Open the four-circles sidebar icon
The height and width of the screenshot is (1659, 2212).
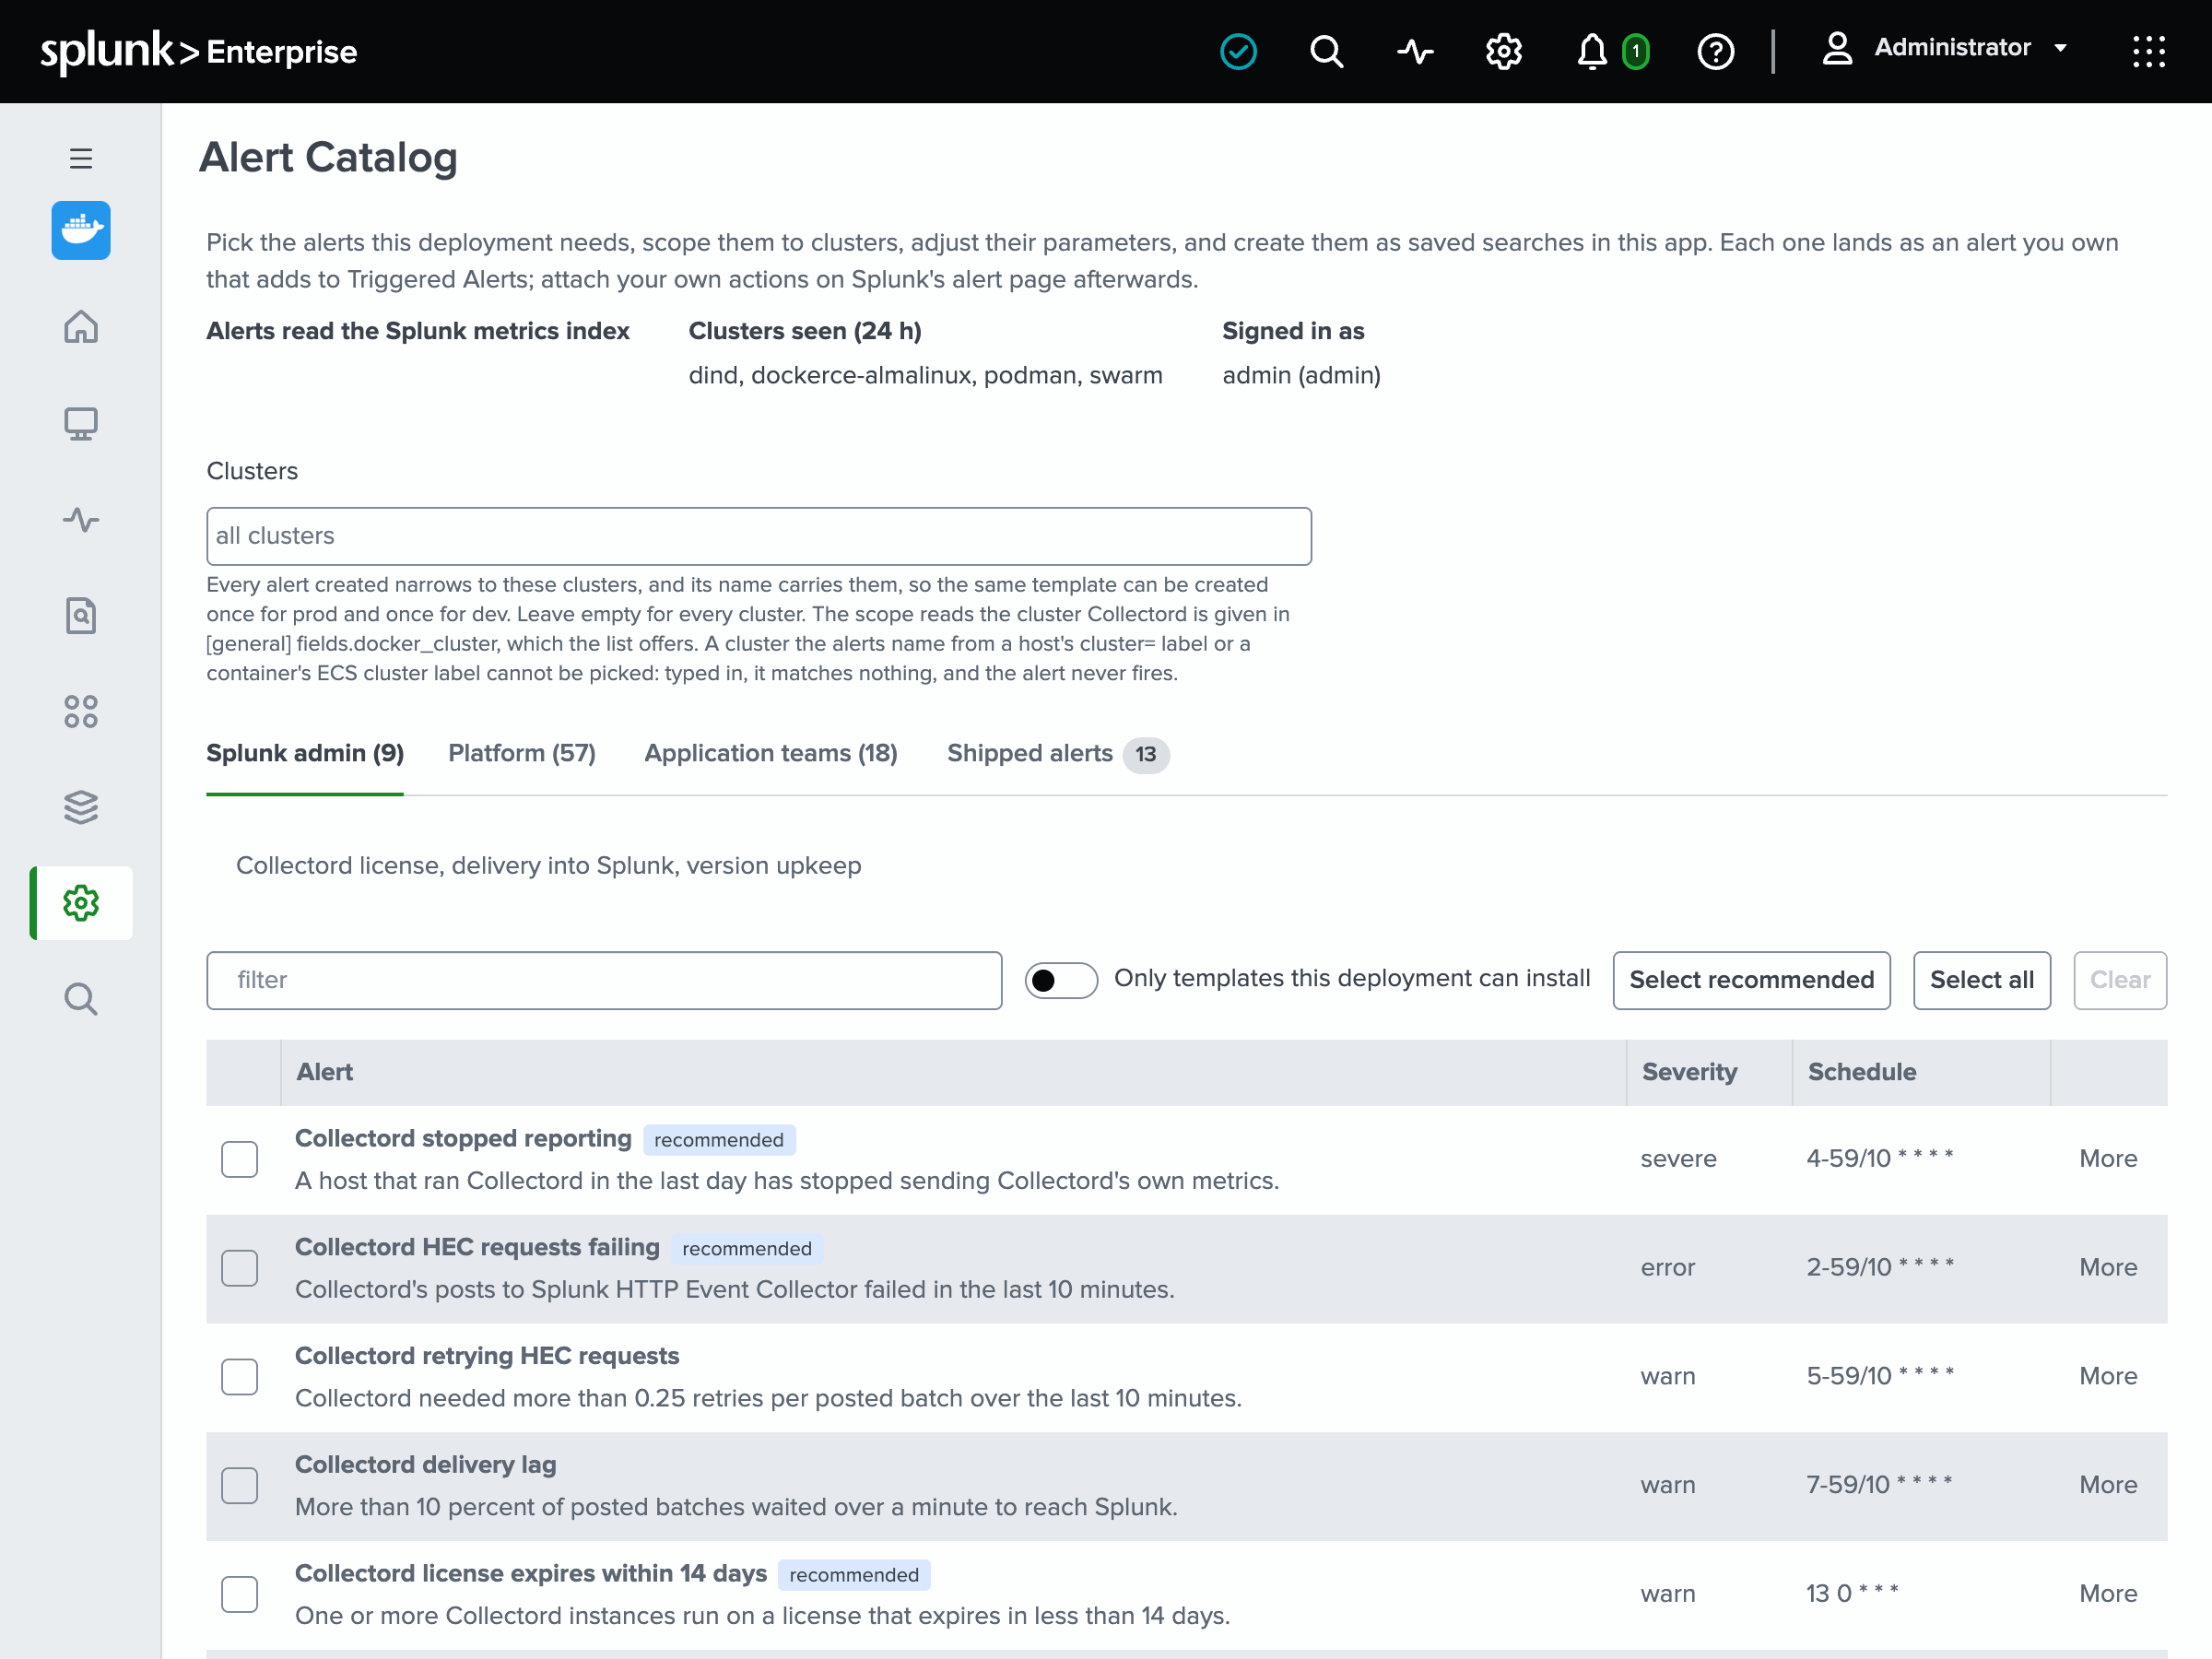click(81, 711)
